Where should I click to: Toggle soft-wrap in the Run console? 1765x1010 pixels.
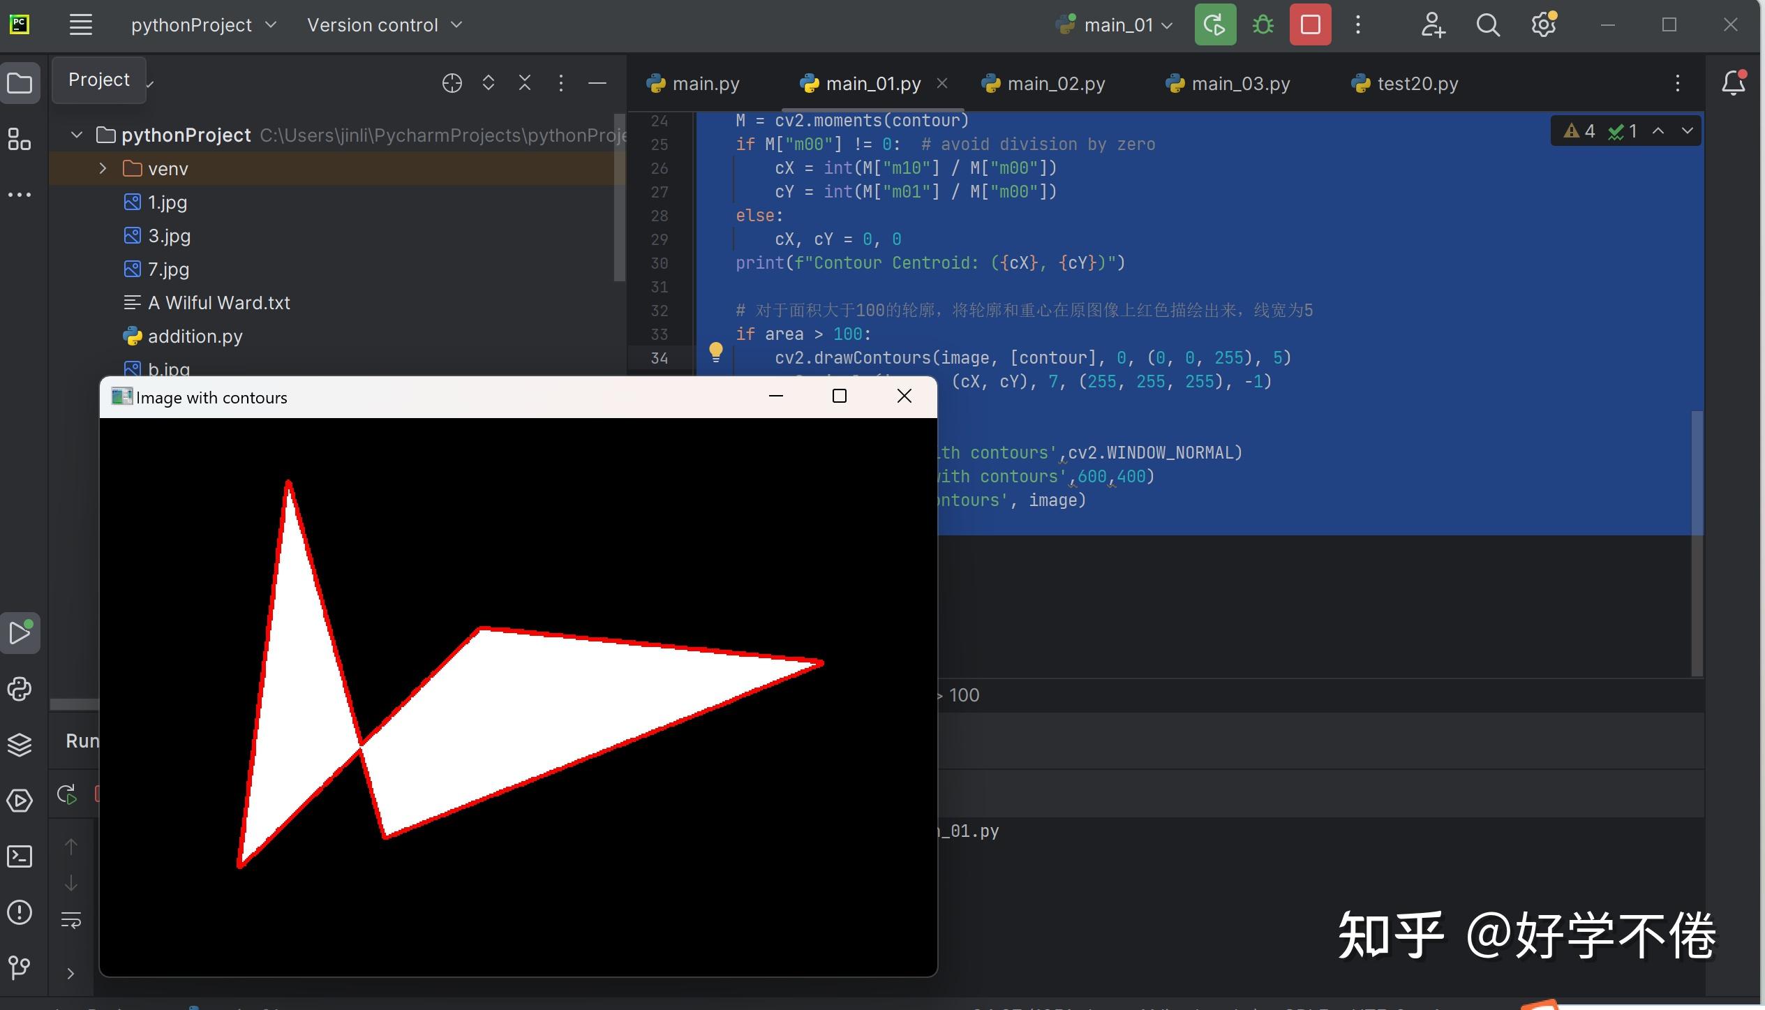71,921
